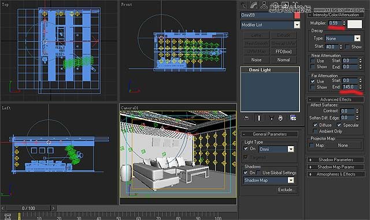
Task: Click Contrast spinner arrows
Action: tap(357, 111)
